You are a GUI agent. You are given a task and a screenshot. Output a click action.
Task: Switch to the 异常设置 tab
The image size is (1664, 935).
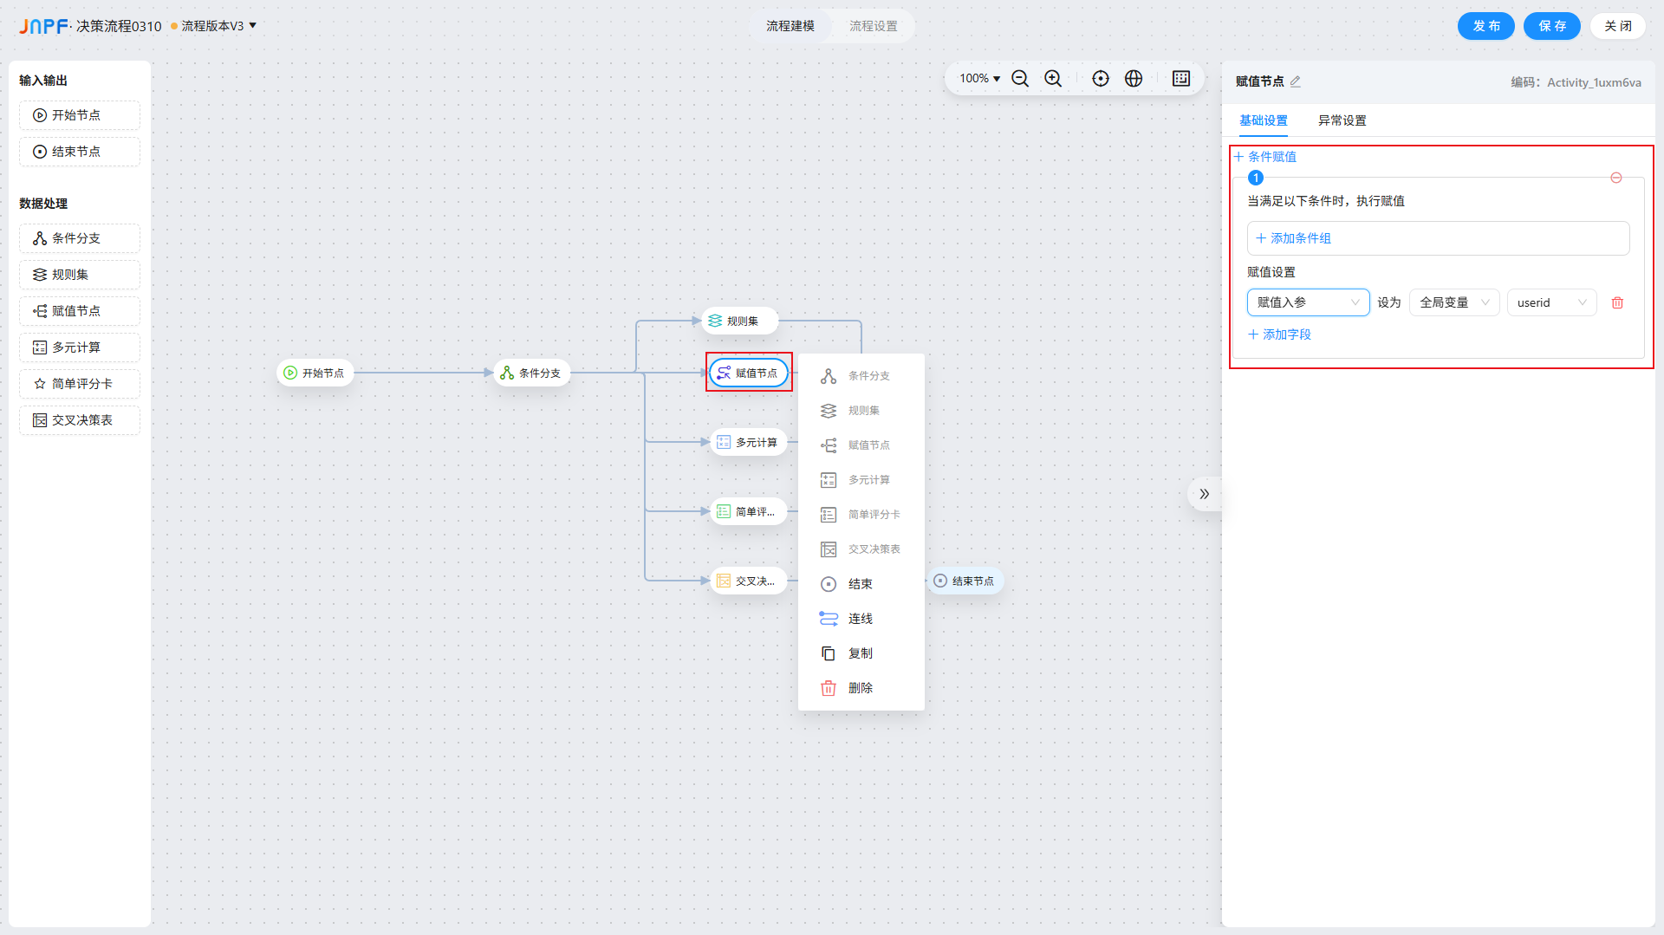point(1342,120)
